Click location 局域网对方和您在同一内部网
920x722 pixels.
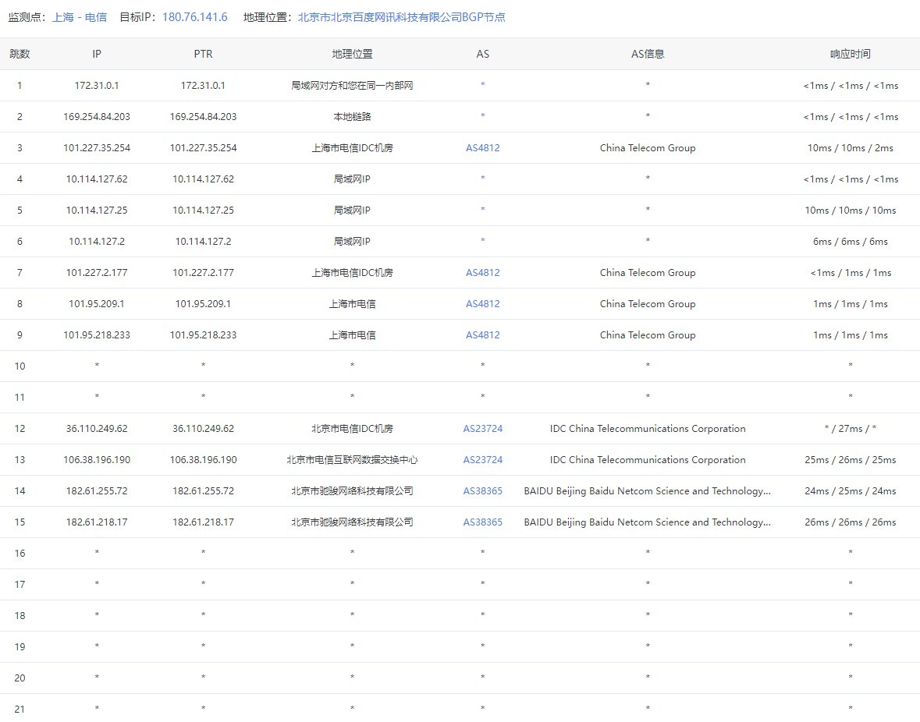[352, 86]
